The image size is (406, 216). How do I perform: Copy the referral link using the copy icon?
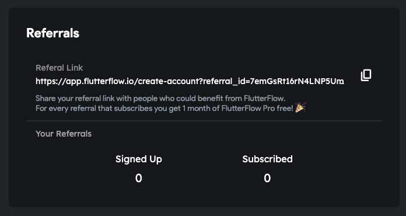point(366,75)
